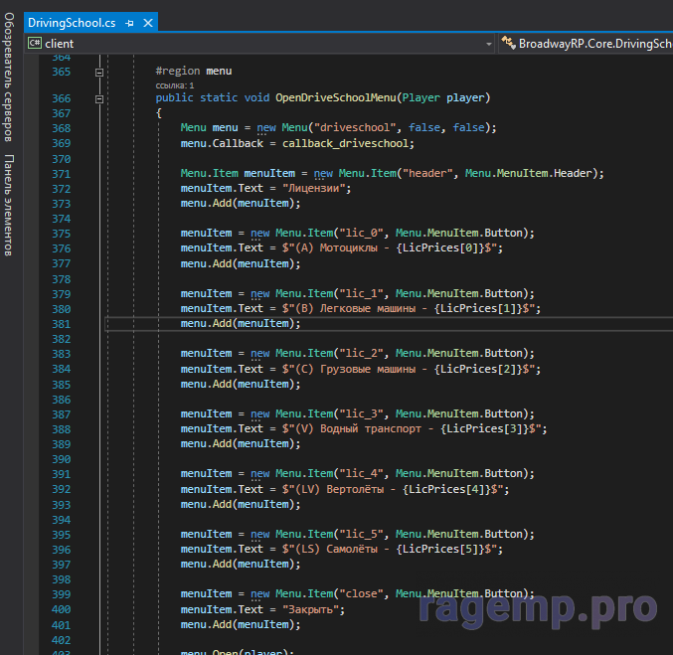The image size is (673, 655).
Task: Click the C# project icon beside client
Action: click(x=35, y=44)
